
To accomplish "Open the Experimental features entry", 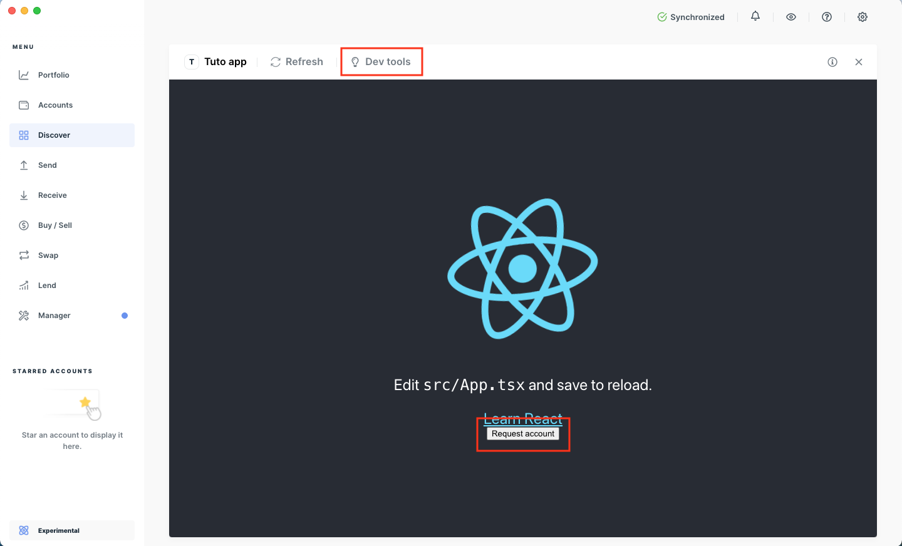I will tap(72, 530).
